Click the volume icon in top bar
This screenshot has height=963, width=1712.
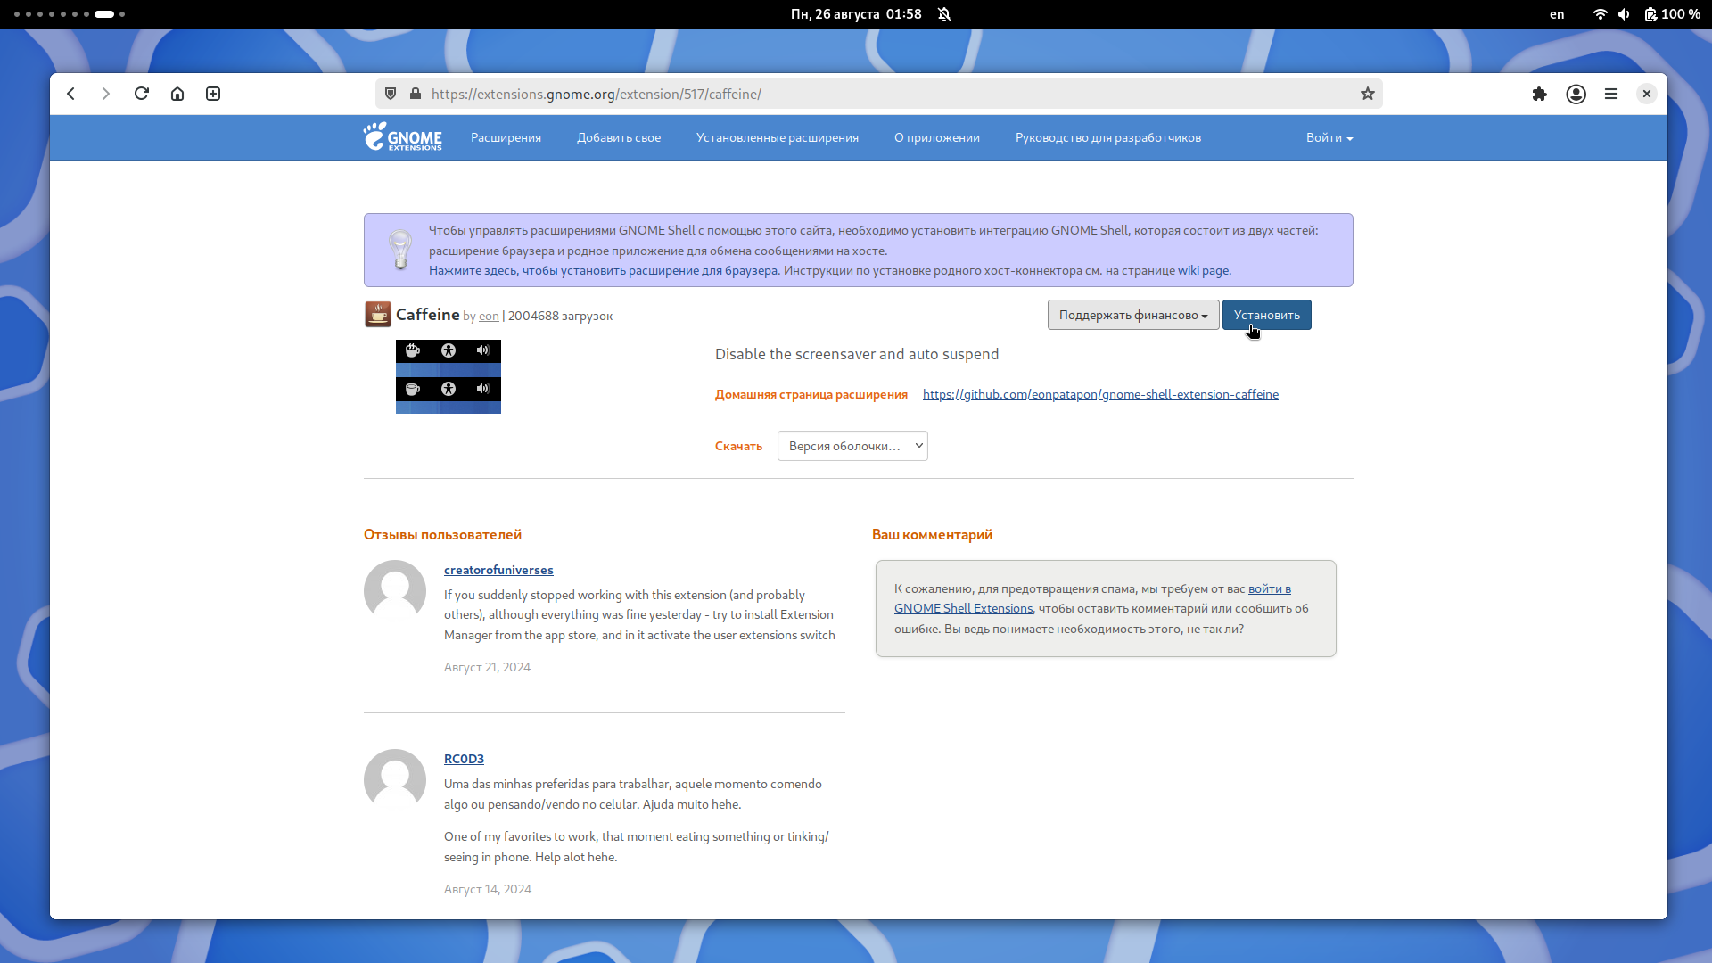coord(1625,14)
